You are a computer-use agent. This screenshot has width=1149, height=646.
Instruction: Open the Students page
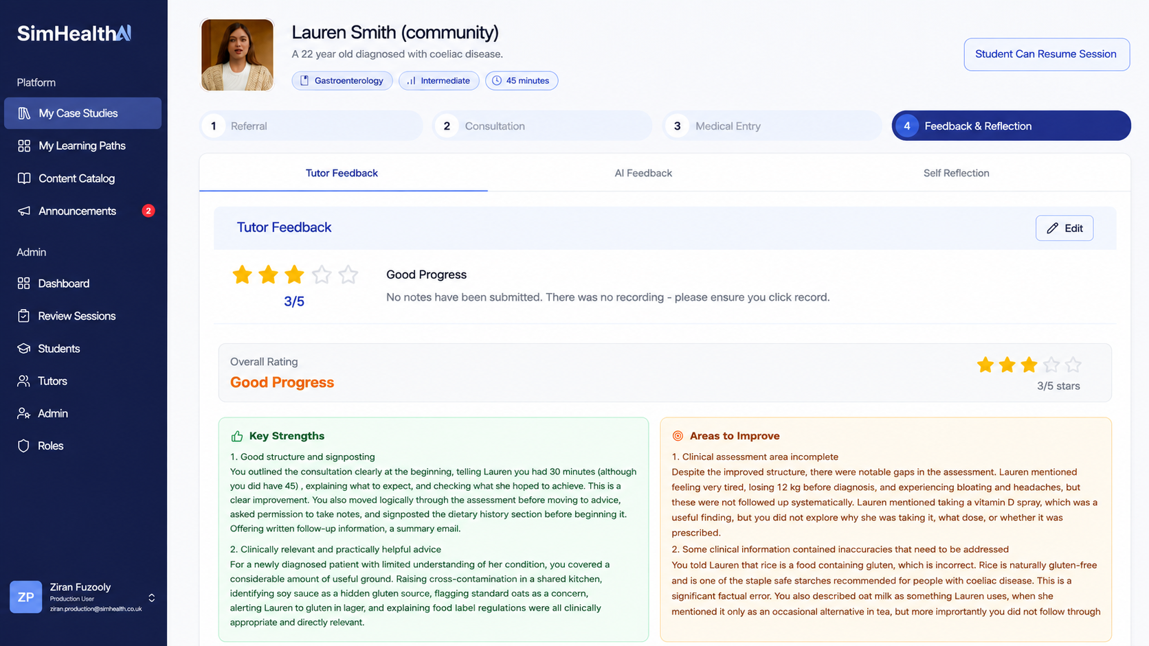pyautogui.click(x=83, y=349)
